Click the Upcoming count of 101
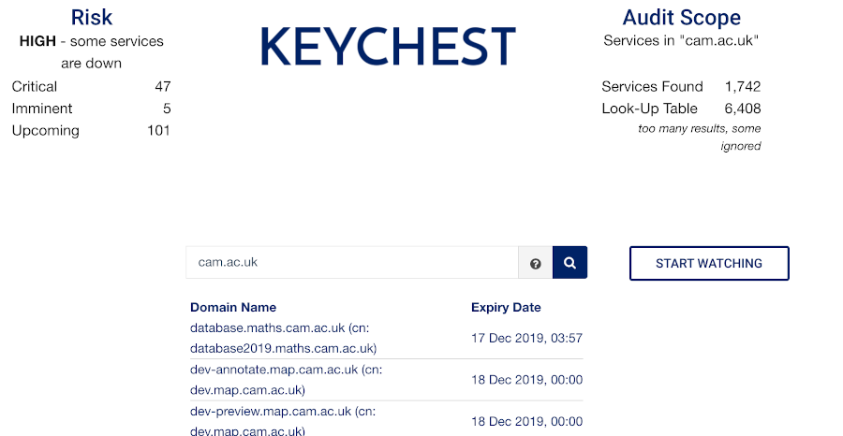The height and width of the screenshot is (436, 843). [158, 130]
